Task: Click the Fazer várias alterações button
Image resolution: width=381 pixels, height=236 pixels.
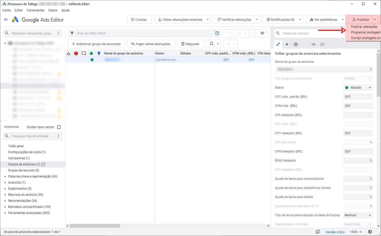Action: [x=151, y=44]
